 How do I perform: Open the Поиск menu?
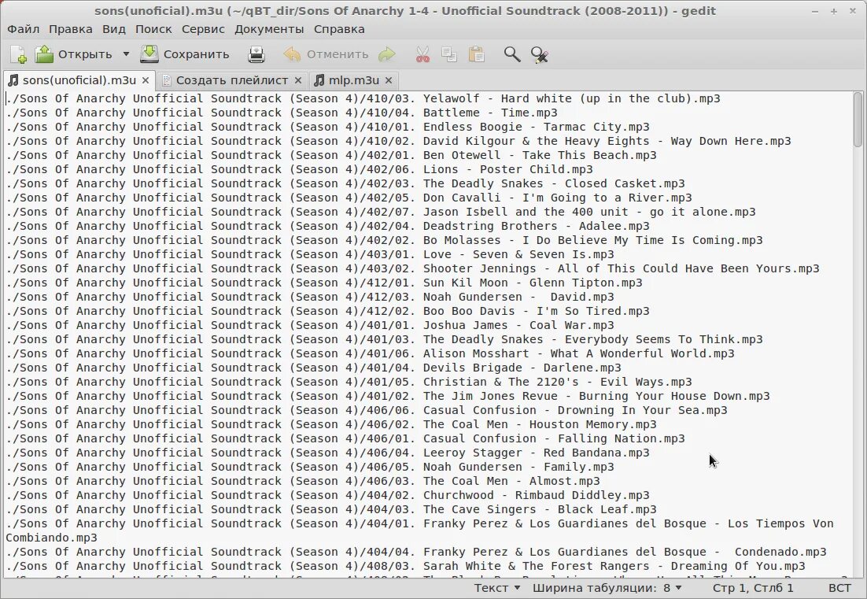click(153, 29)
